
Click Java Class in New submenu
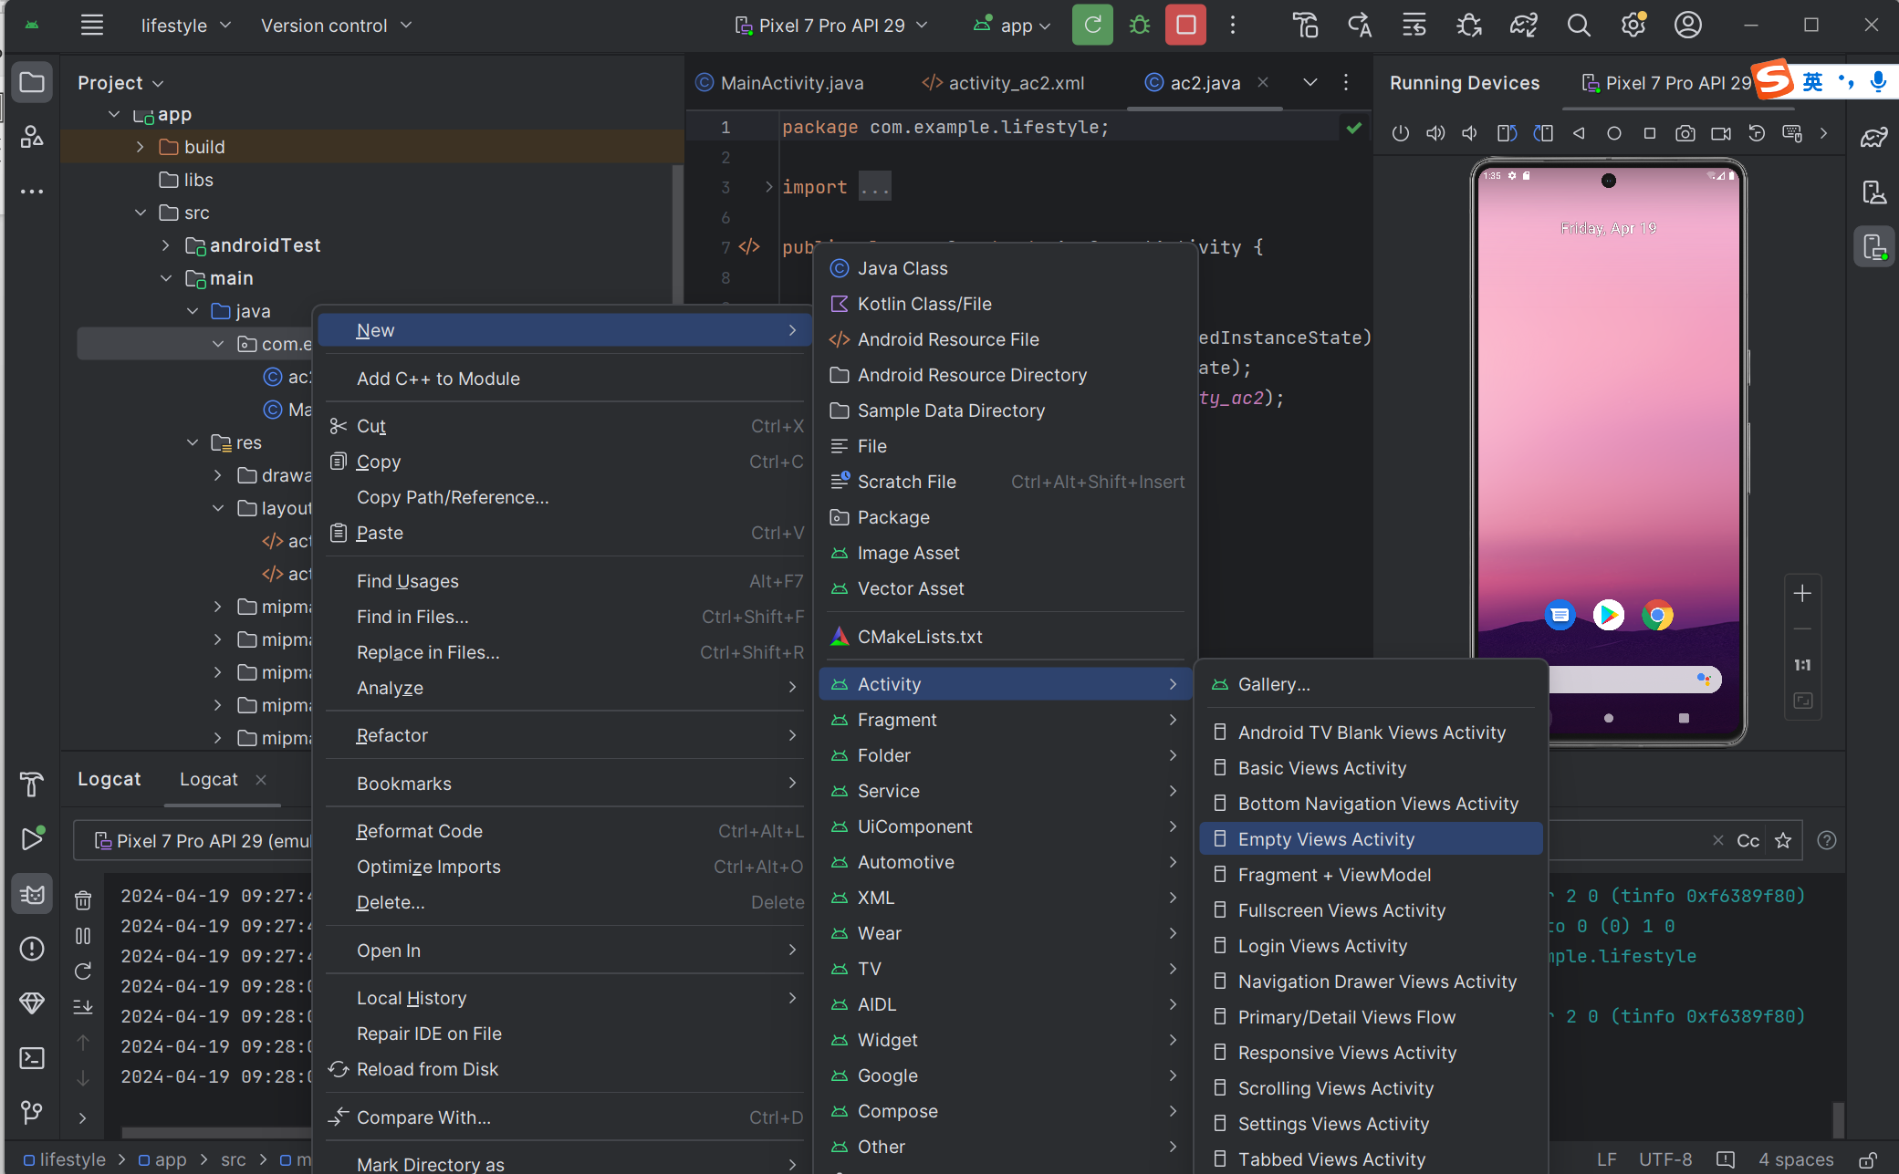click(902, 268)
